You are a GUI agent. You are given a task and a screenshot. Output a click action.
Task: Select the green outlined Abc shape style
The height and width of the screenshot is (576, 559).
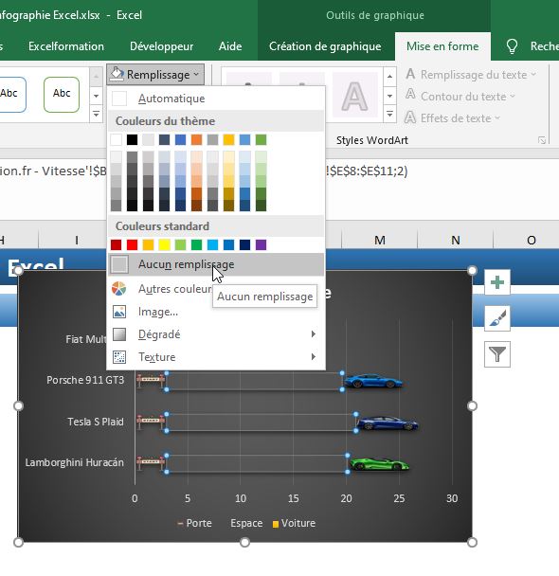tap(62, 95)
